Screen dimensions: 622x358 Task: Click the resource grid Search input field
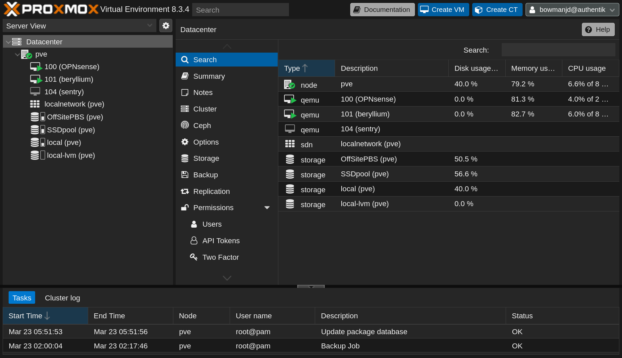click(x=558, y=50)
